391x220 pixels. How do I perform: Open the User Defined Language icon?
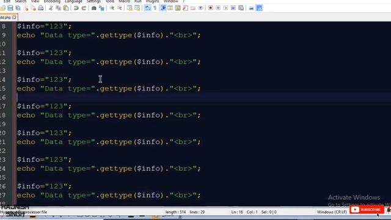(x=170, y=8)
